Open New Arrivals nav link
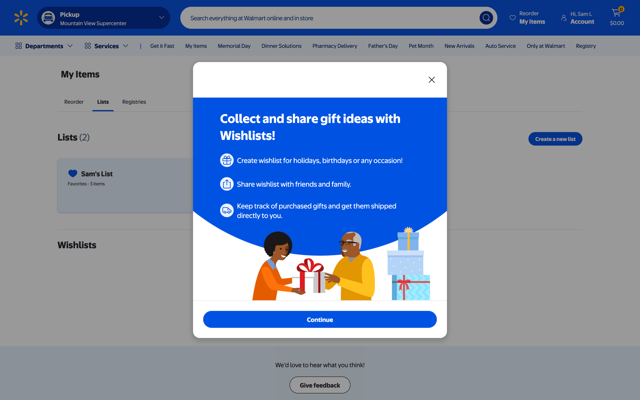Image resolution: width=640 pixels, height=400 pixels. tap(459, 46)
